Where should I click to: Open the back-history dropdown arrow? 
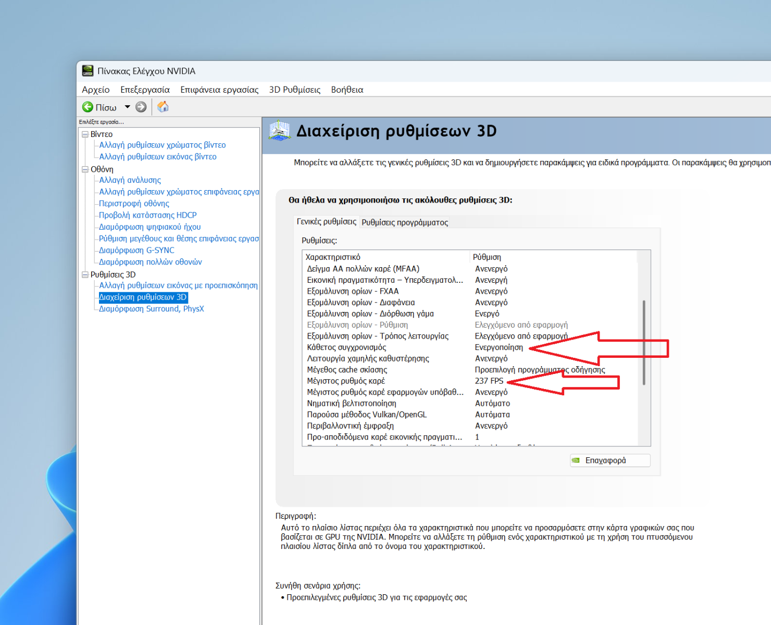(127, 107)
